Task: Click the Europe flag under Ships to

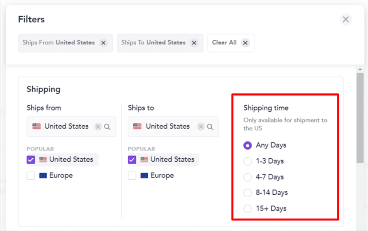Action: (x=144, y=176)
